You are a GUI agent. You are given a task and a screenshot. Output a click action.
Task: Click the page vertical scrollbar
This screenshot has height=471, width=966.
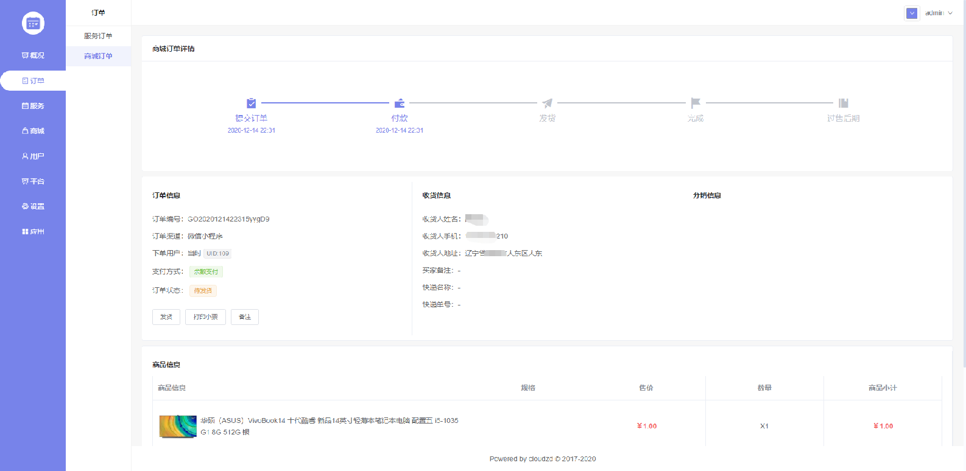(964, 183)
